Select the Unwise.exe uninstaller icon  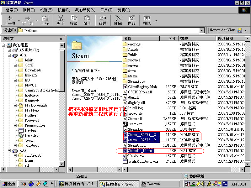[125, 156]
